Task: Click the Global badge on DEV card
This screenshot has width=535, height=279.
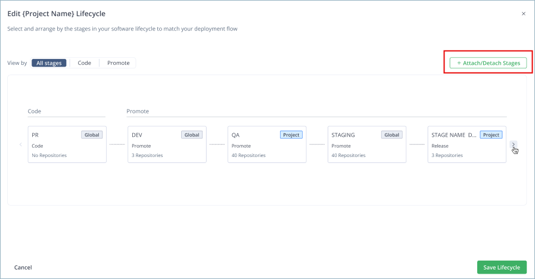Action: [192, 135]
